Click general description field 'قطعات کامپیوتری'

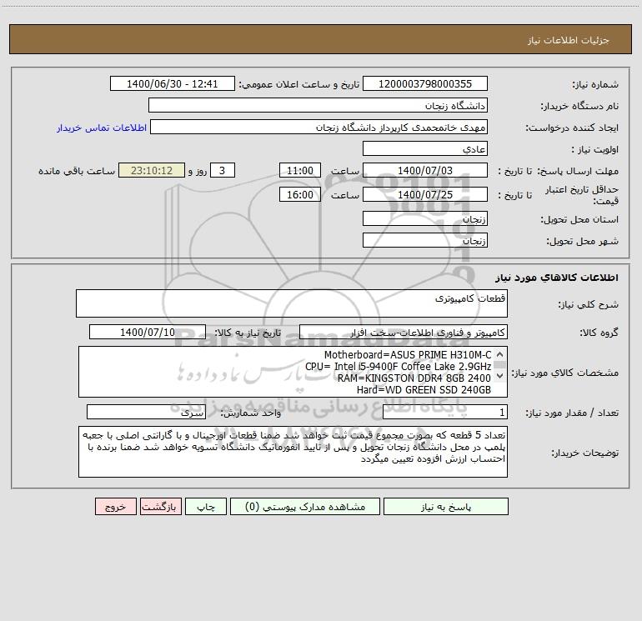pos(292,303)
